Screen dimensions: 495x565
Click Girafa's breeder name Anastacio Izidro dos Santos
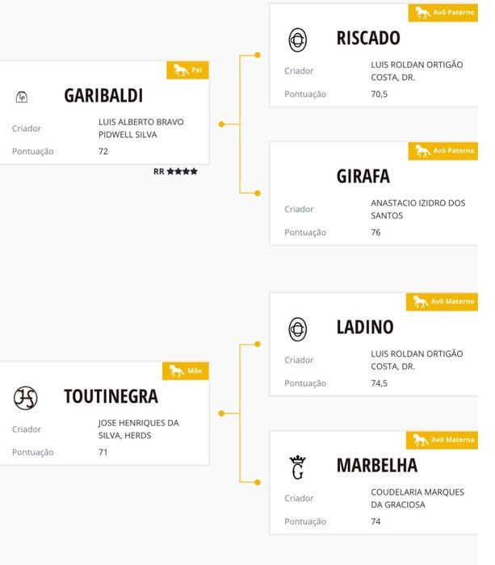417,209
